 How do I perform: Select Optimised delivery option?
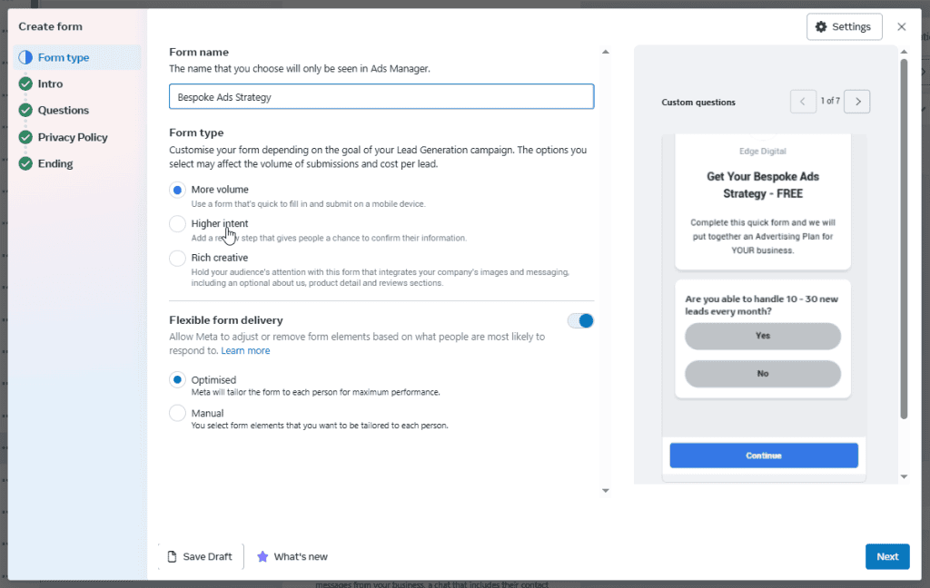click(x=177, y=379)
